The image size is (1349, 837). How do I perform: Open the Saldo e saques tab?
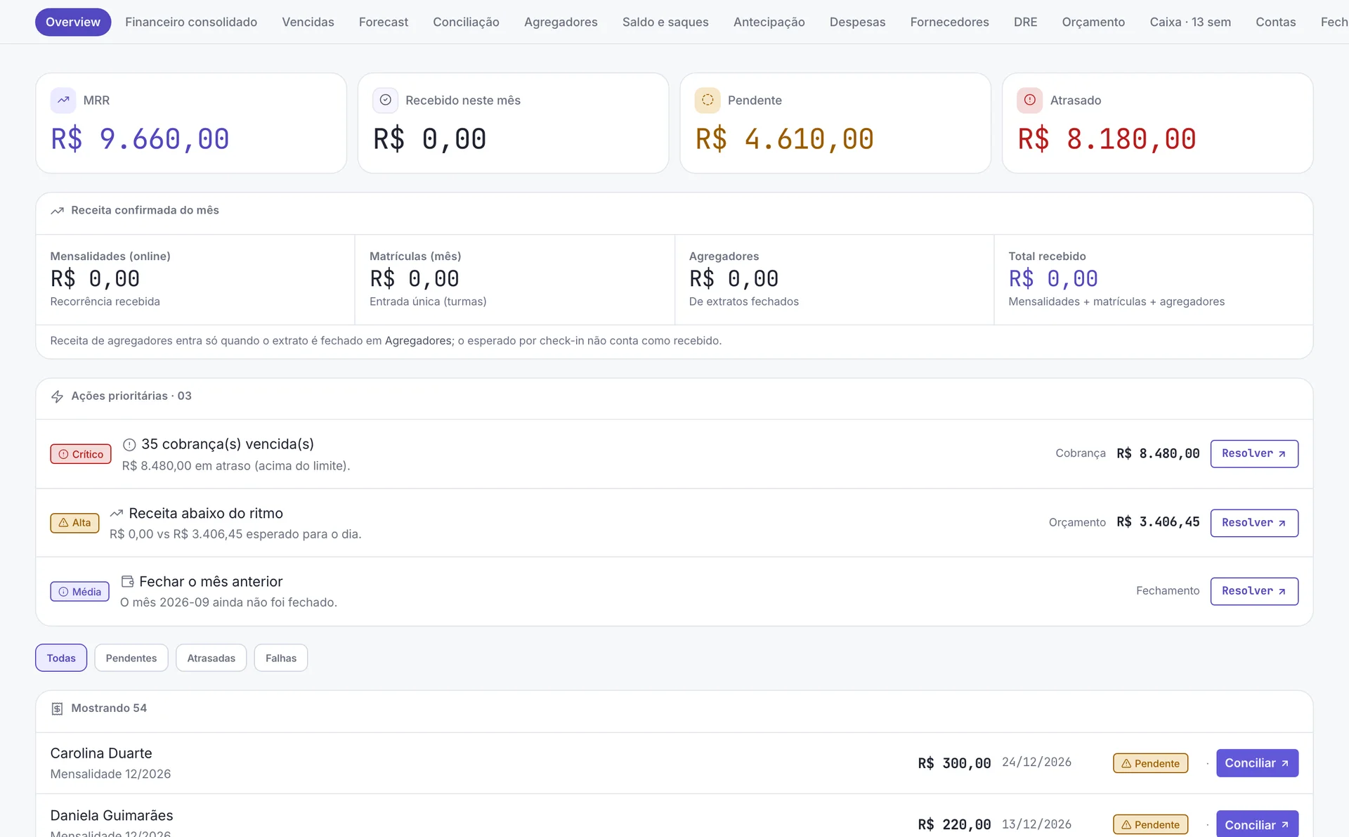(665, 22)
